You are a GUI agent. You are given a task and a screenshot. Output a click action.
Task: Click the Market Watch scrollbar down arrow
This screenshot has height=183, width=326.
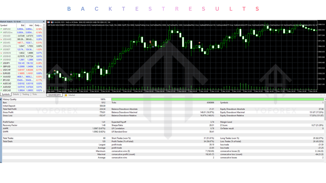click(44, 91)
